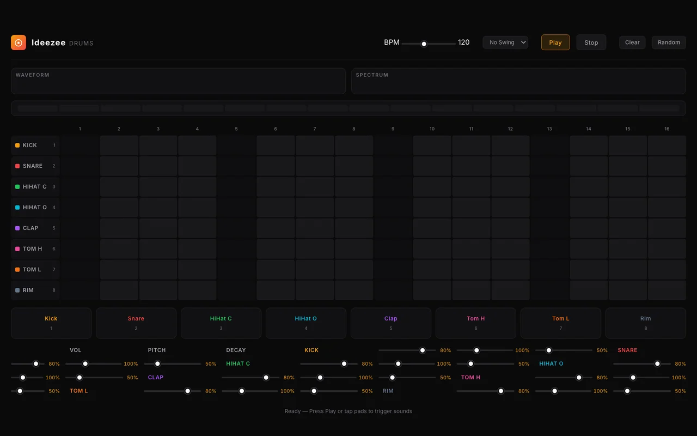Image resolution: width=697 pixels, height=436 pixels.
Task: Generate a Random pattern
Action: point(669,43)
